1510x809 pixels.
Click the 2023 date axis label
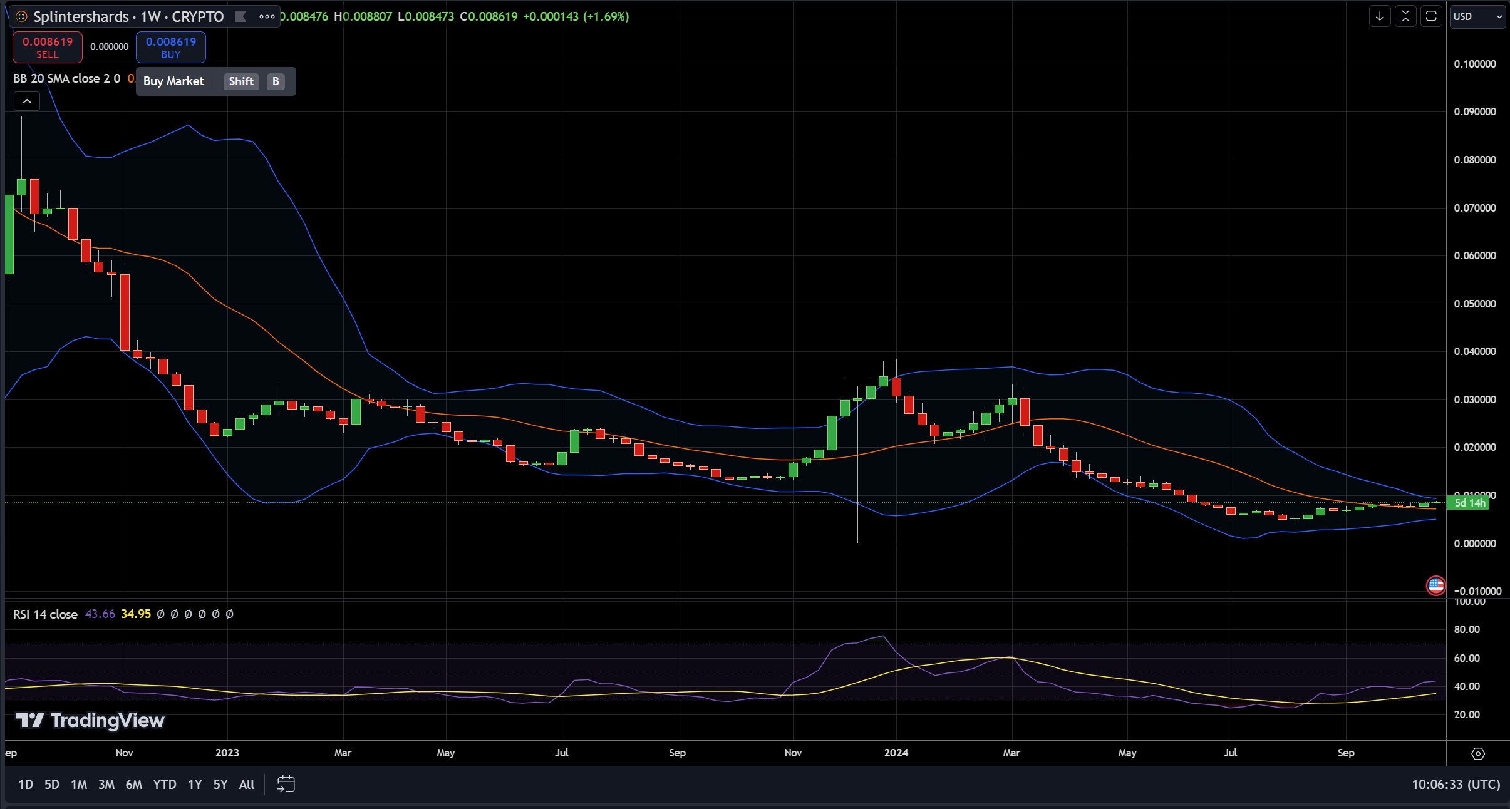pyautogui.click(x=227, y=753)
